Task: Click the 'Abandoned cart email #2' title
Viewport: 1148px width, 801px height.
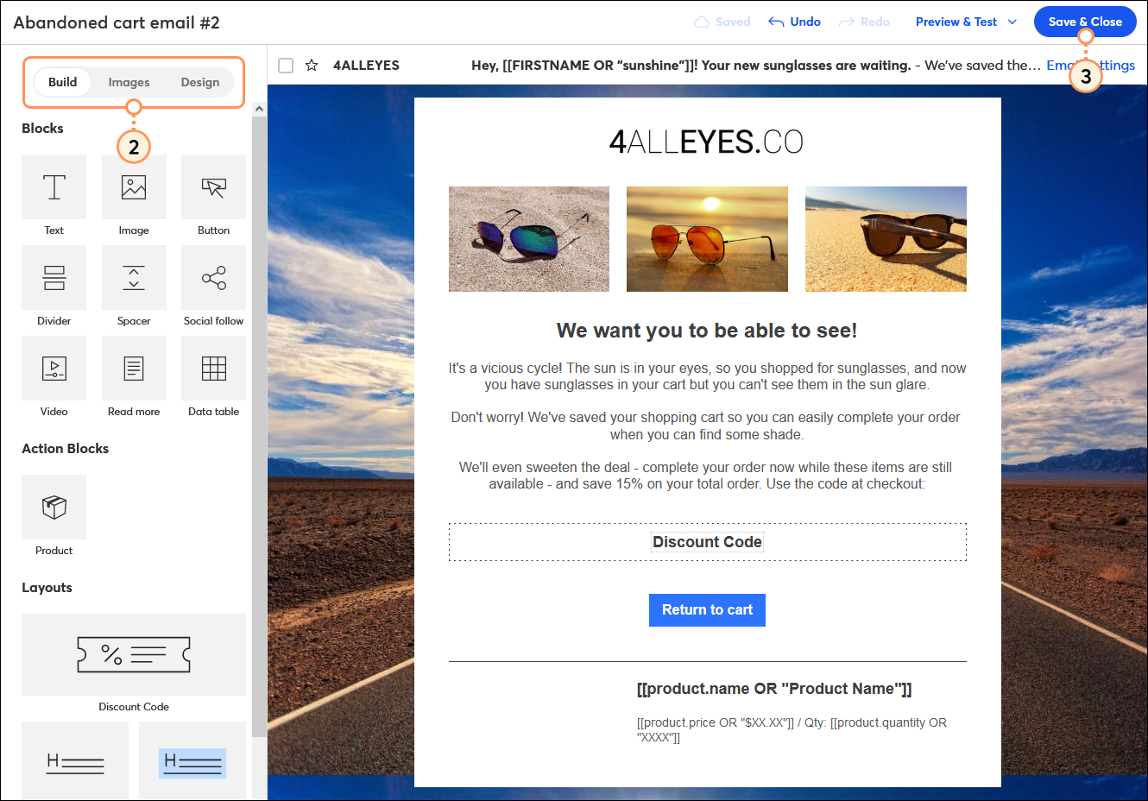Action: (x=117, y=22)
